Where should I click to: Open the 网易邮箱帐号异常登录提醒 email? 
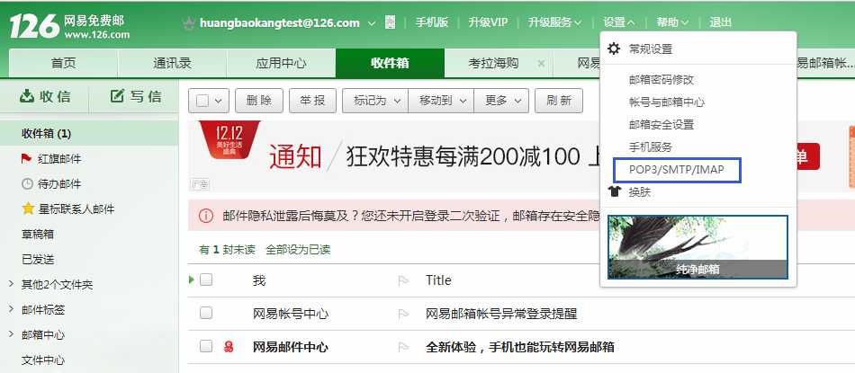pyautogui.click(x=501, y=314)
